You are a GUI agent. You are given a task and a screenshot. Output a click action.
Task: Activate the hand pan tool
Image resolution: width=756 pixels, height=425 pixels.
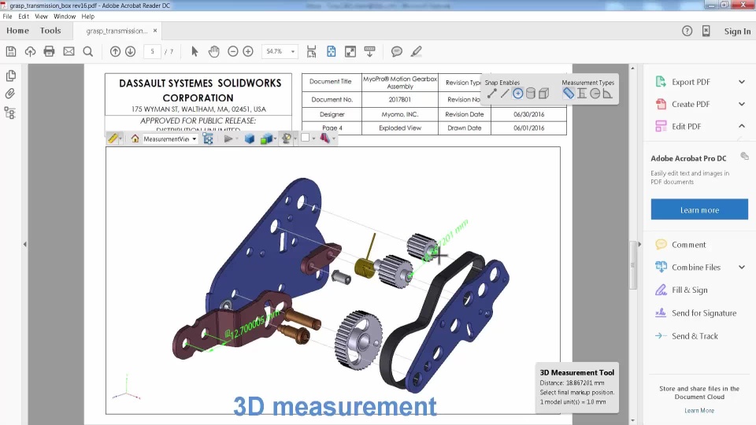pyautogui.click(x=213, y=52)
